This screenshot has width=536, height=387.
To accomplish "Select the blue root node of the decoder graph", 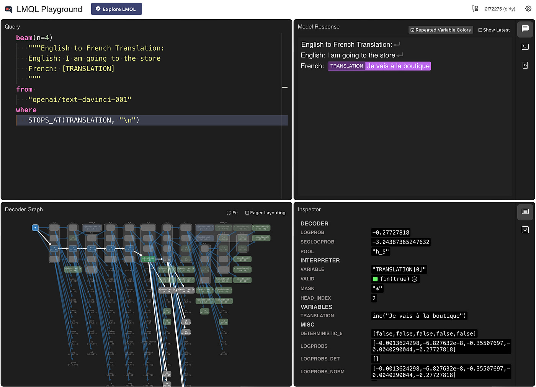I will click(35, 228).
